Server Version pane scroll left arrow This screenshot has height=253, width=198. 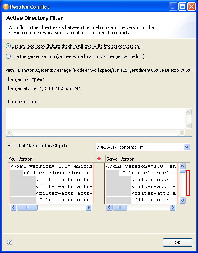pos(109,207)
